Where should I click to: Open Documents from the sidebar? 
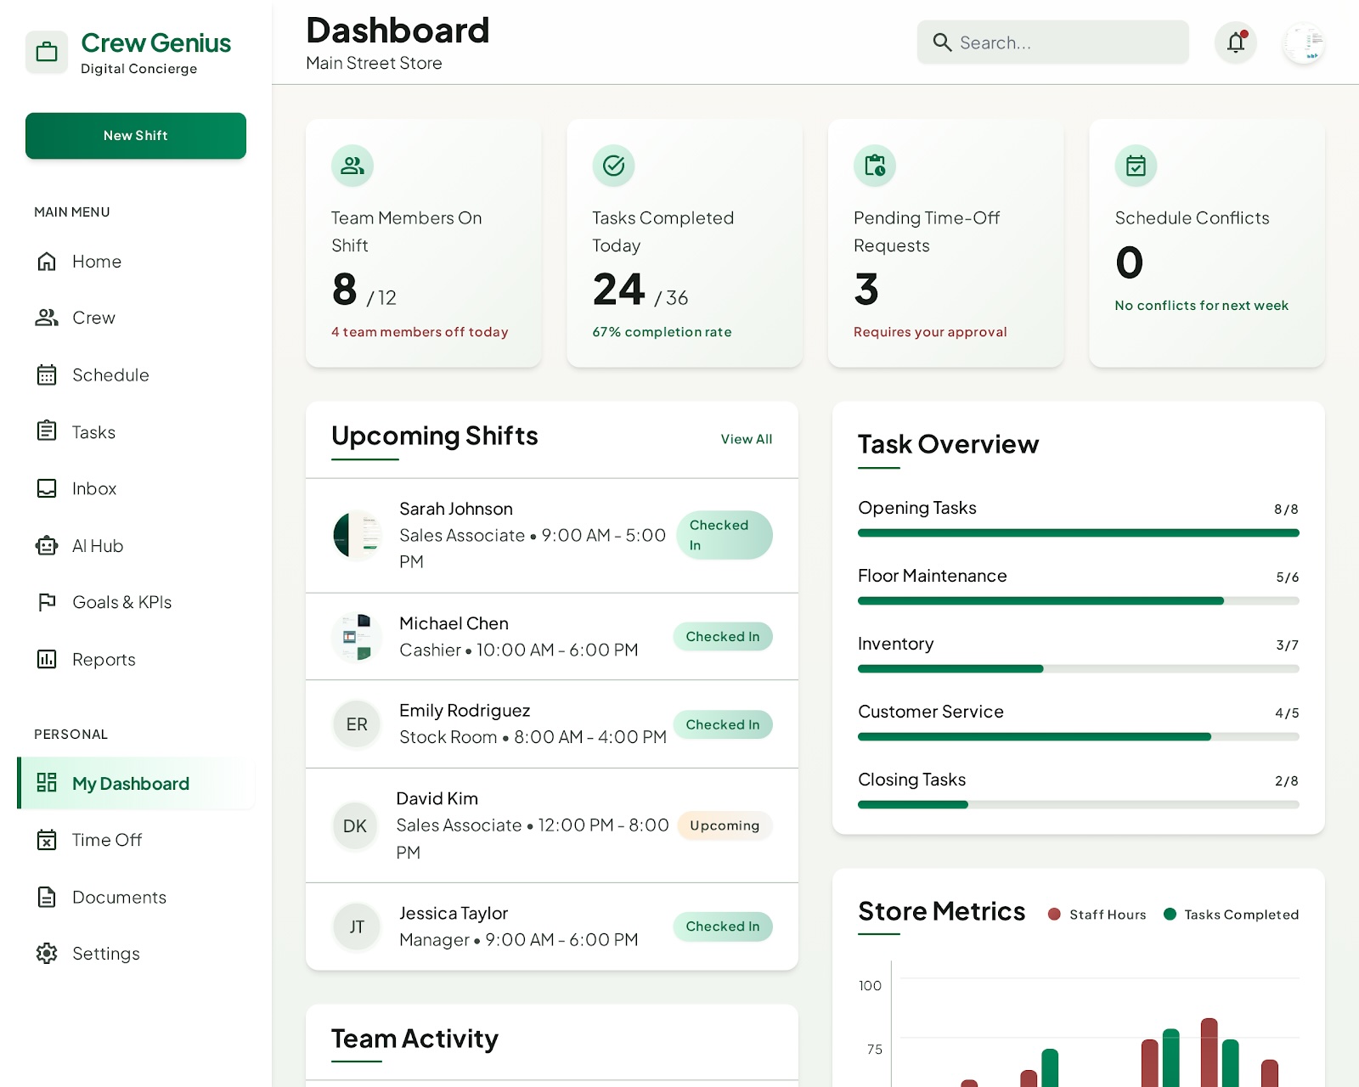point(136,897)
